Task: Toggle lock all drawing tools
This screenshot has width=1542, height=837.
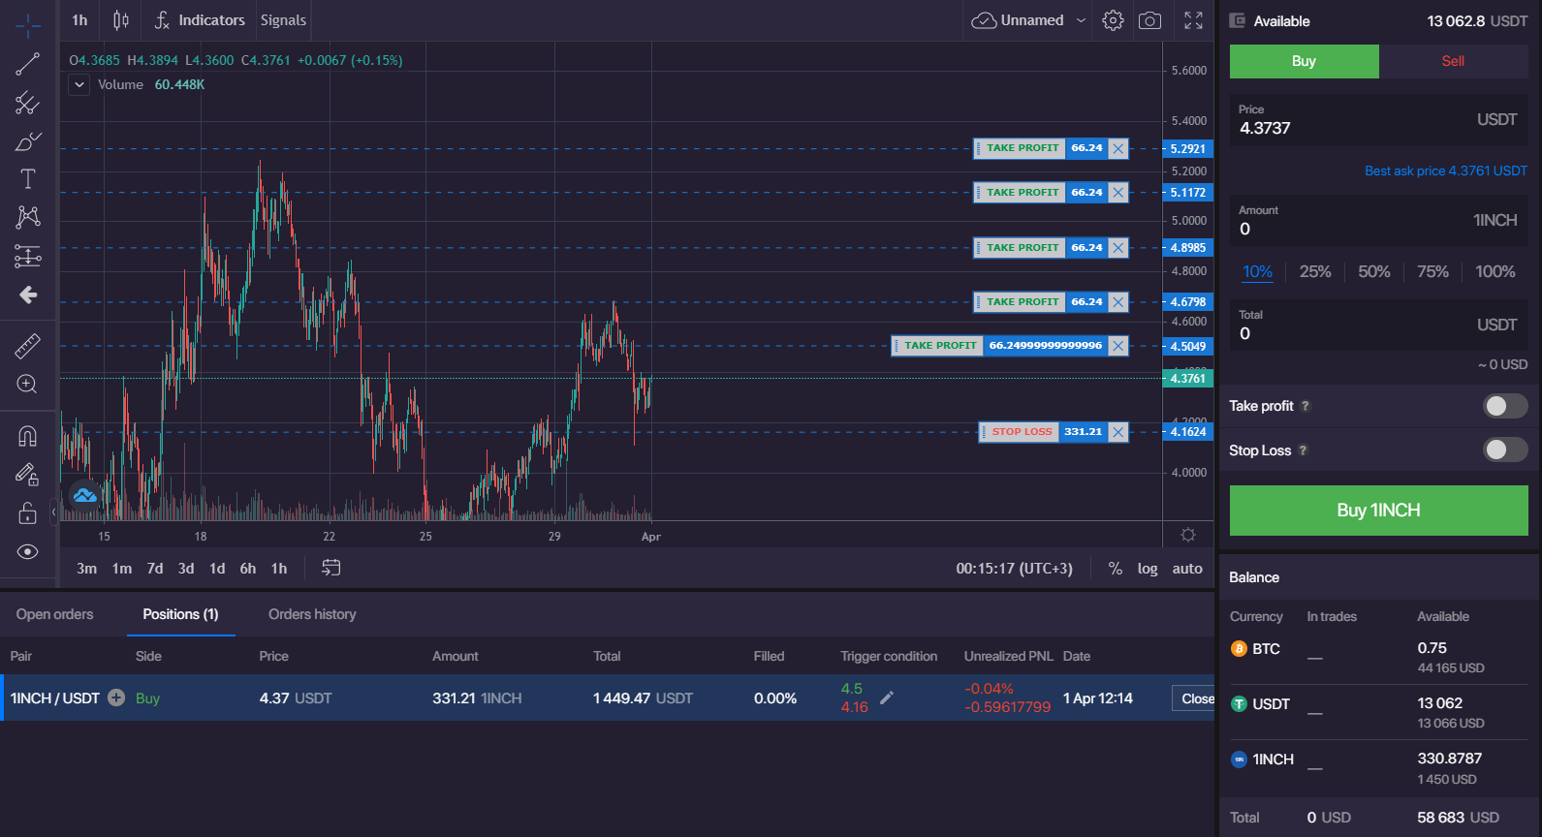Action: (x=28, y=512)
